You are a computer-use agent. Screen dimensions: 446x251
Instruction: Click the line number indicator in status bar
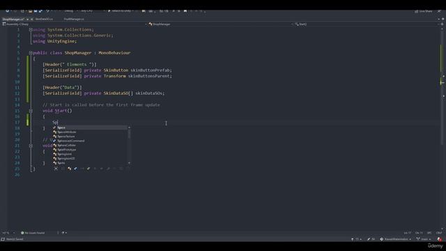pos(407,233)
